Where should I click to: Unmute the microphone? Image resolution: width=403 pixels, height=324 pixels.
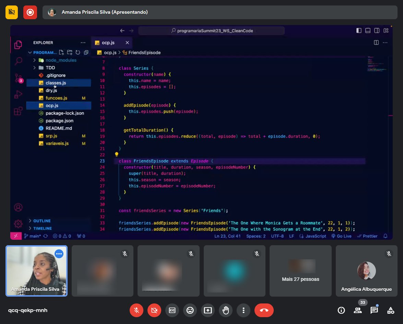137,310
